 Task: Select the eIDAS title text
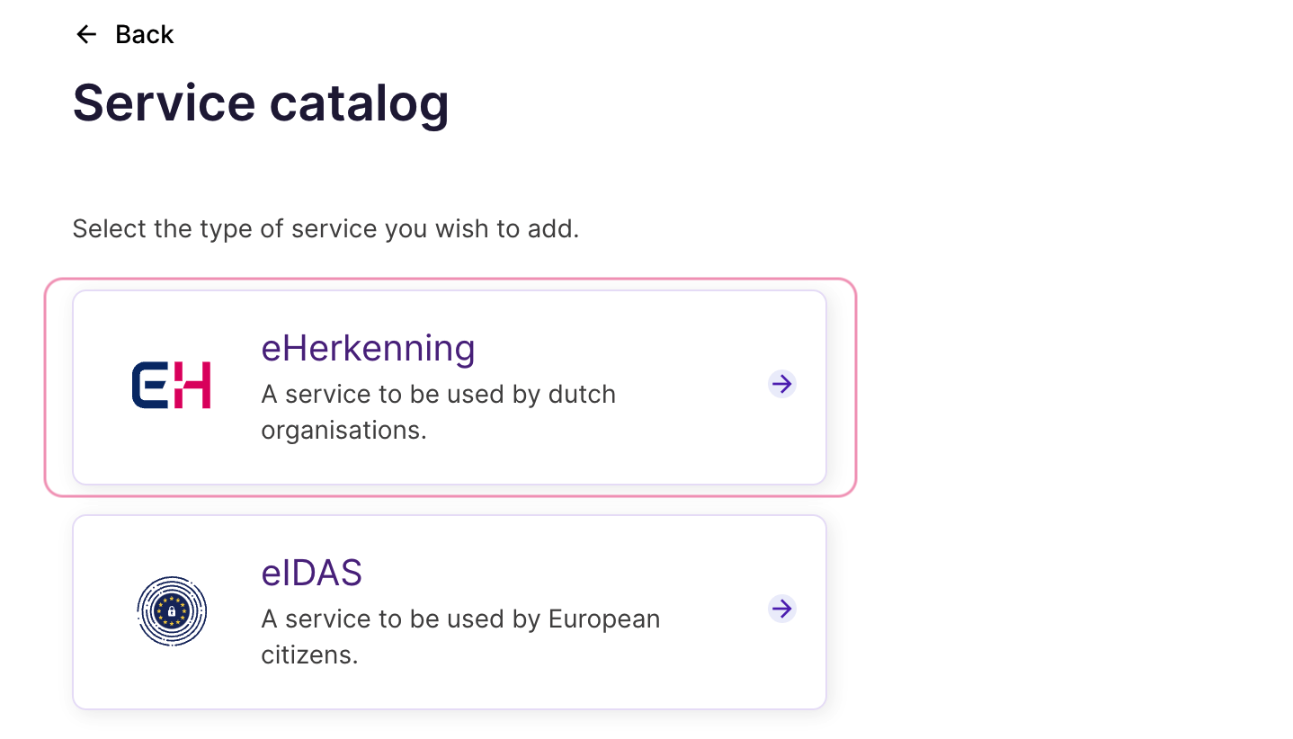(311, 574)
